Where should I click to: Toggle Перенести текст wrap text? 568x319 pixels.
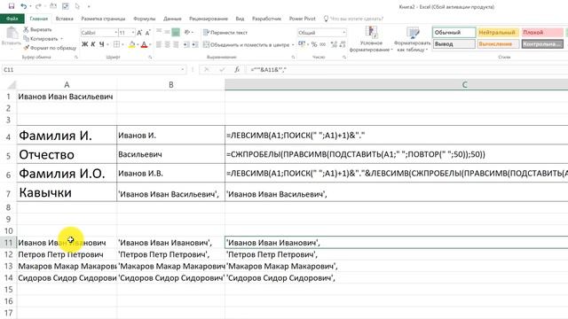click(x=225, y=33)
